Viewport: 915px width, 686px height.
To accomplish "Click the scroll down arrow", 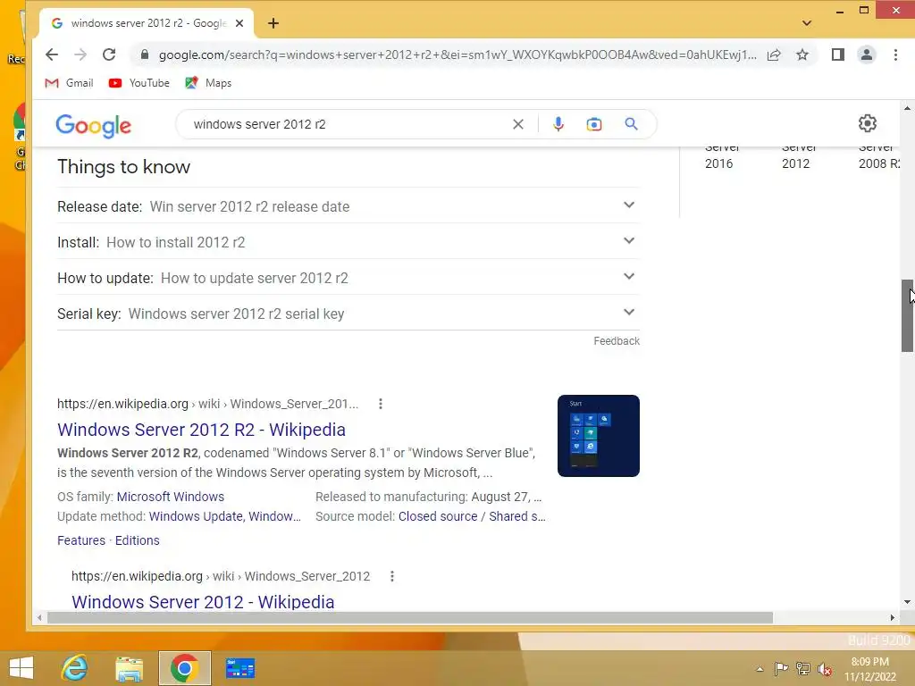I will 907,602.
